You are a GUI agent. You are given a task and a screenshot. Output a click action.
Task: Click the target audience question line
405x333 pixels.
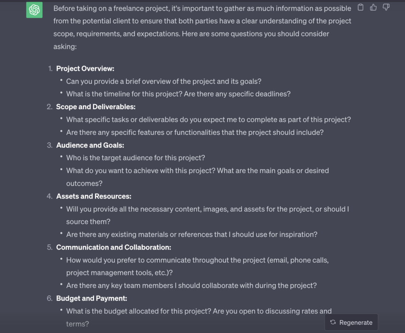point(136,158)
